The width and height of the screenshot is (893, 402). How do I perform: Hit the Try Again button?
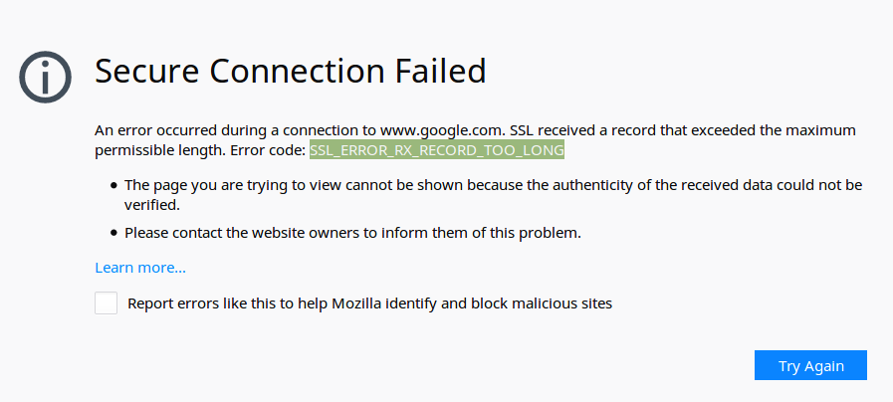pos(810,365)
